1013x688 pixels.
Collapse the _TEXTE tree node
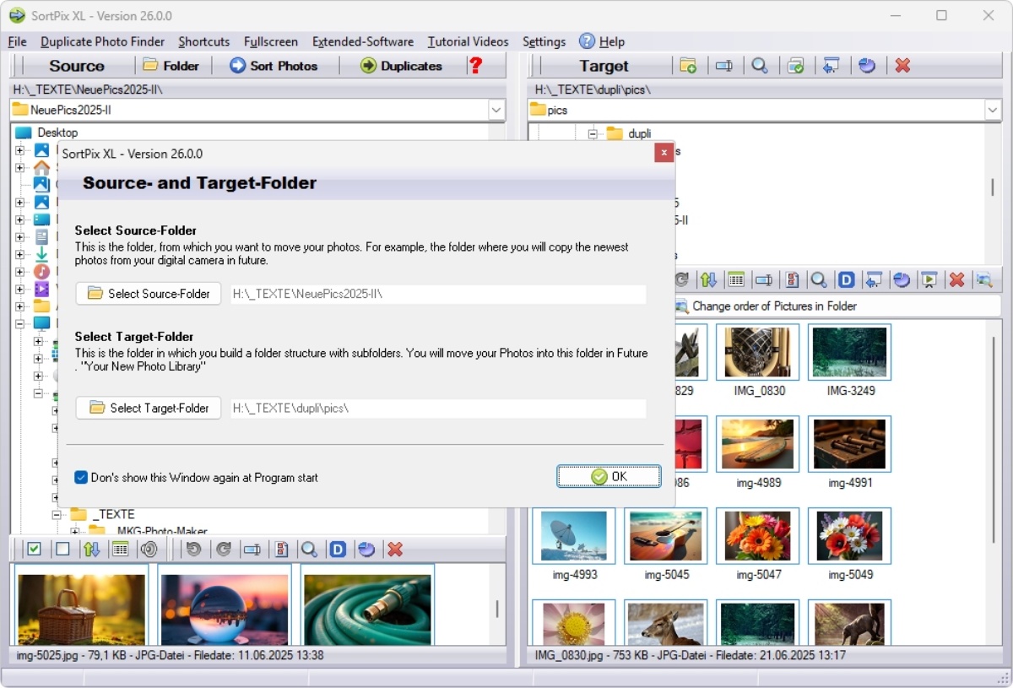click(57, 514)
